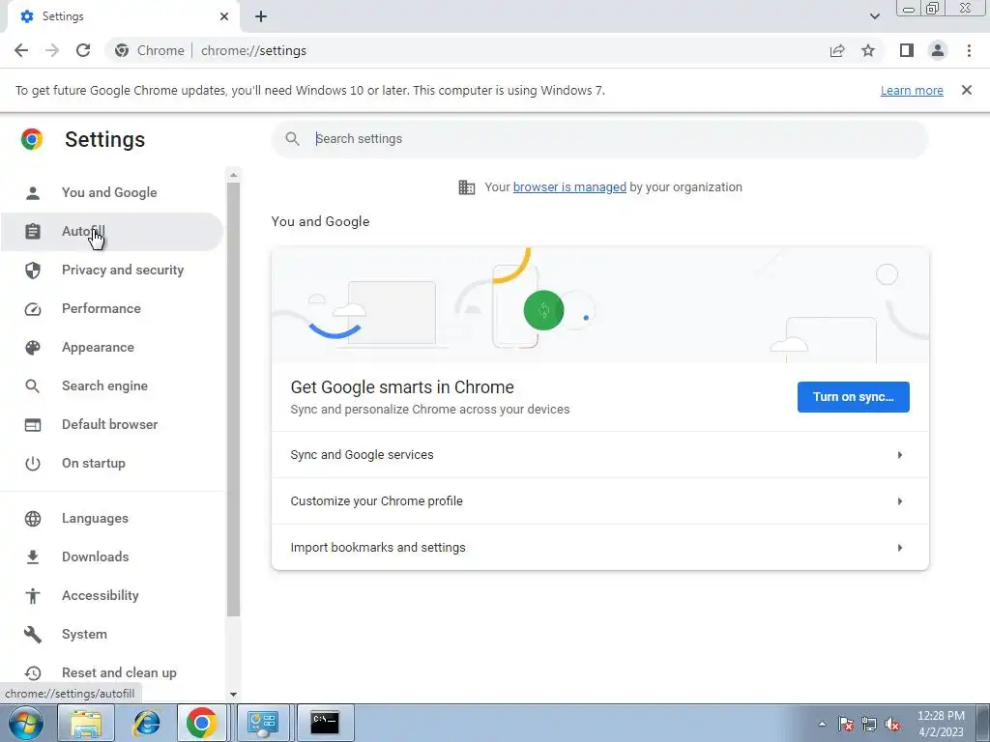990x742 pixels.
Task: Open Internet Explorer from the taskbar
Action: click(x=145, y=723)
